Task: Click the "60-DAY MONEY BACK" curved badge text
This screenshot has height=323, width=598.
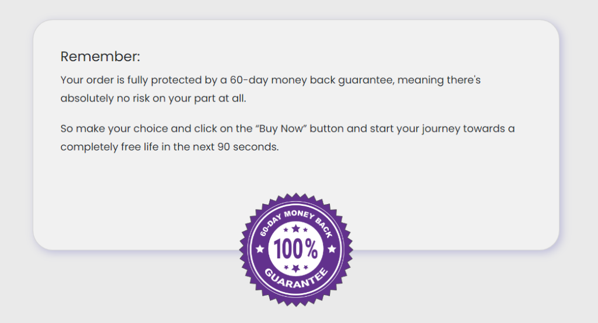Action: pos(296,222)
